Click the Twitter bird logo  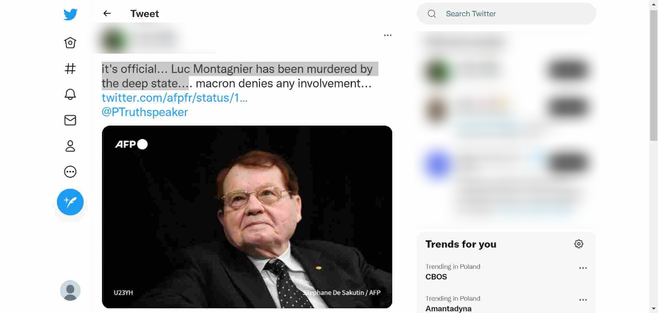[x=70, y=14]
